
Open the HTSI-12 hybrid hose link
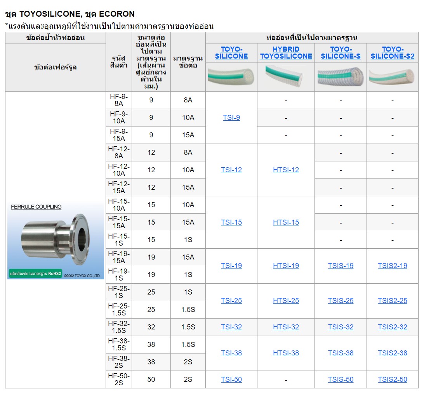(286, 170)
